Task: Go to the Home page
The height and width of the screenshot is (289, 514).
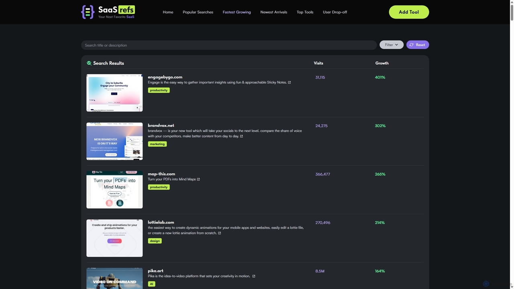Action: point(168,12)
